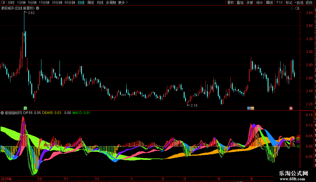The image size is (316, 182).
Task: Switch to 周线 weekly chart
Action: [x=91, y=3]
